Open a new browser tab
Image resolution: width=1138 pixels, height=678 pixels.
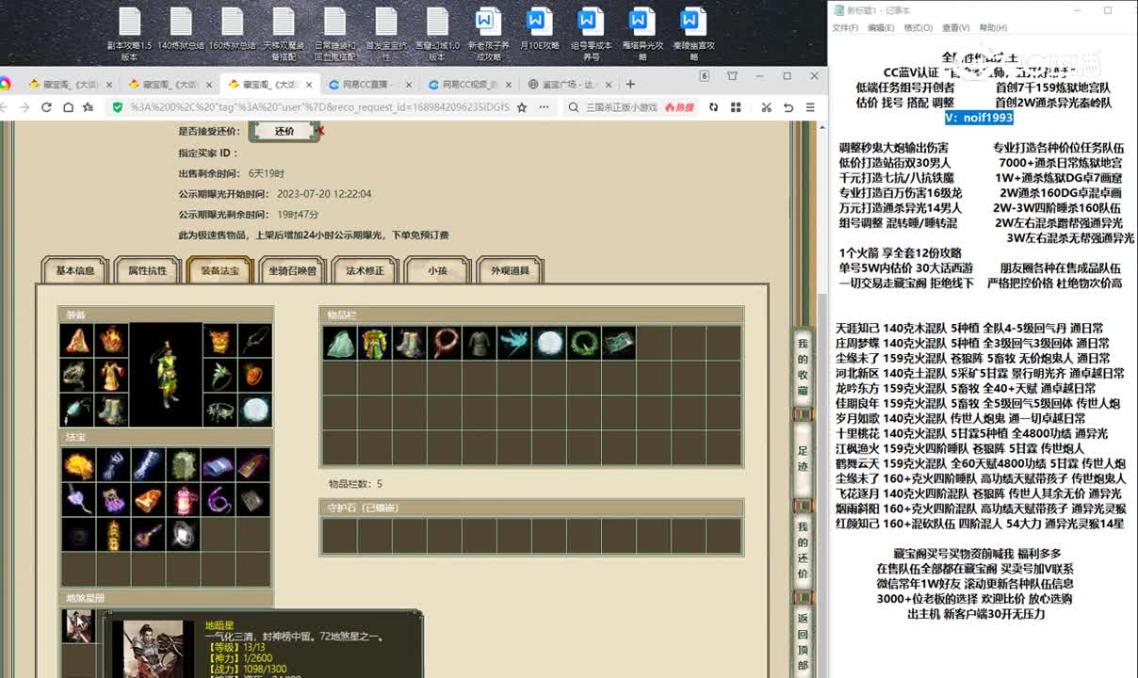coord(630,84)
